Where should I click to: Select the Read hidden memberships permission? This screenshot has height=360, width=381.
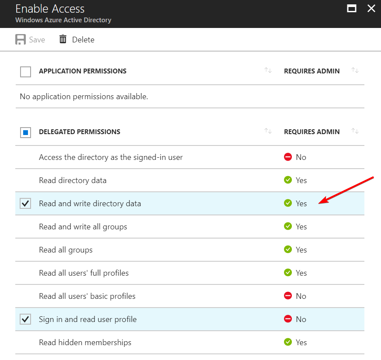(x=85, y=343)
